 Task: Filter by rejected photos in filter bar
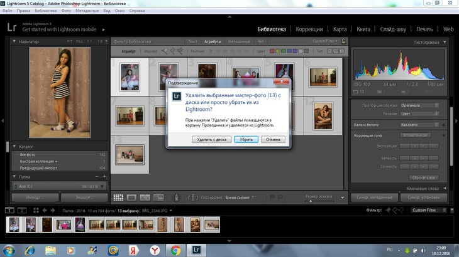point(180,51)
